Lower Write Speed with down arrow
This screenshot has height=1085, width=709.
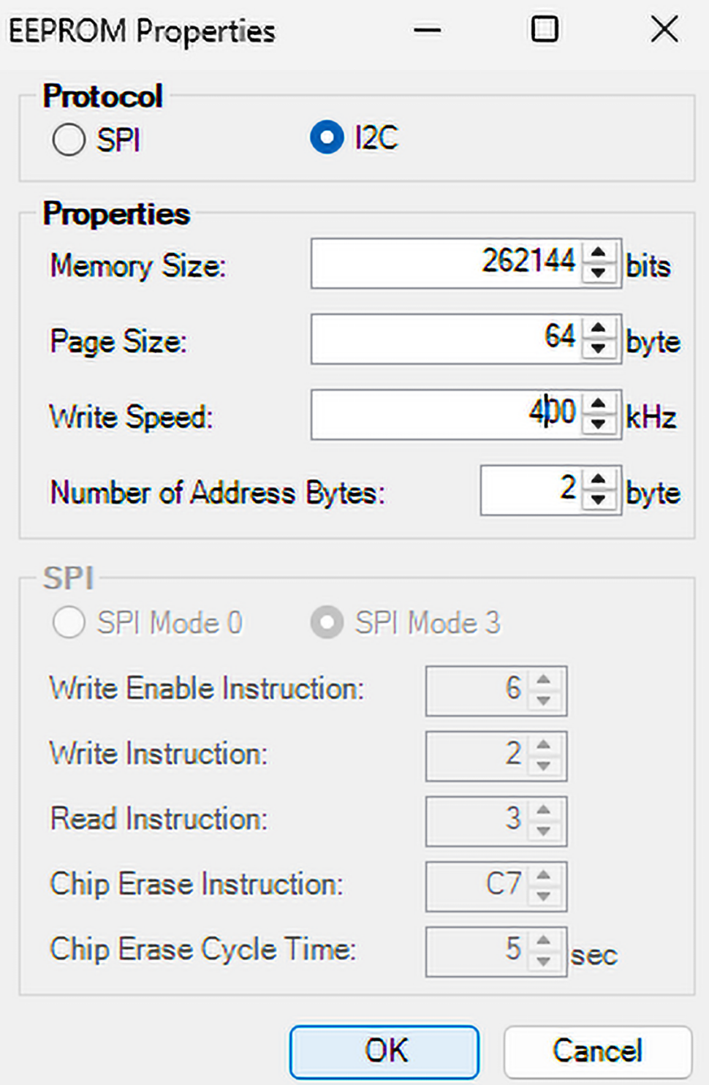click(x=599, y=423)
